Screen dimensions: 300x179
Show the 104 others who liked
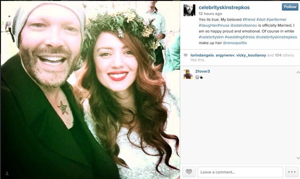[284, 55]
